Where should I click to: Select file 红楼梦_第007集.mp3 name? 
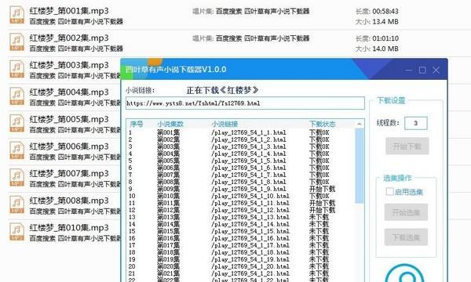coord(69,174)
